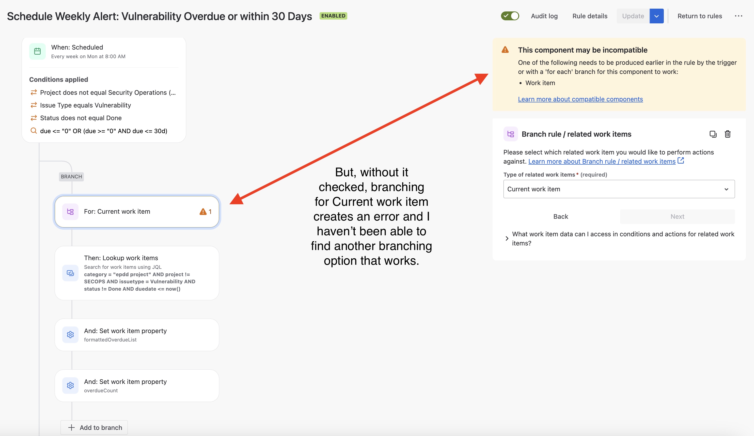Select the formattedOverdueList property card

pyautogui.click(x=137, y=335)
